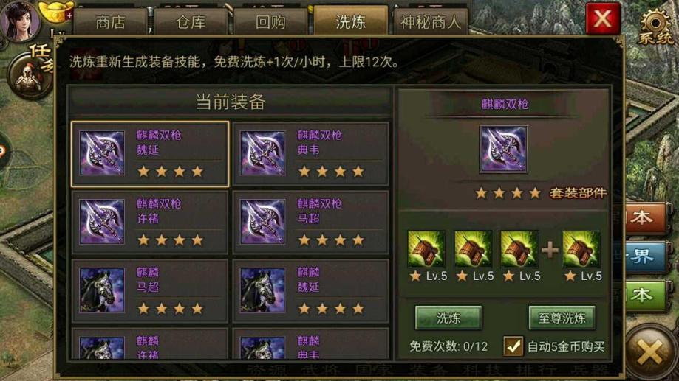This screenshot has width=679, height=381.
Task: Select 麒麟双枪 equipment held by 典韦
Action: coord(310,154)
